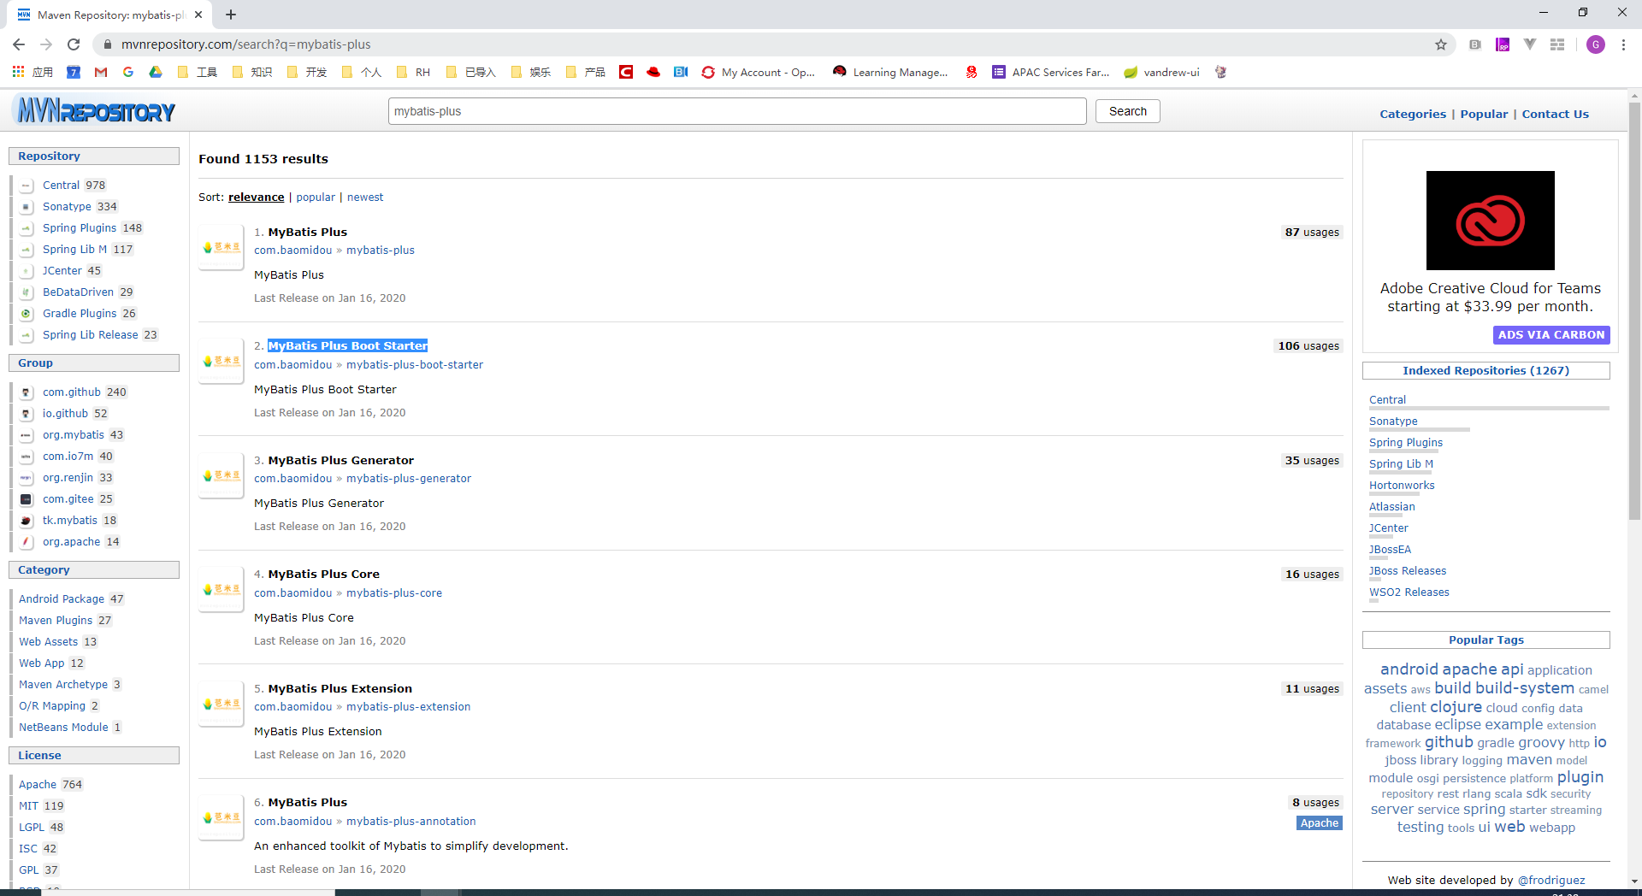The width and height of the screenshot is (1642, 896).
Task: View the 106 usages badge
Action: [1308, 345]
